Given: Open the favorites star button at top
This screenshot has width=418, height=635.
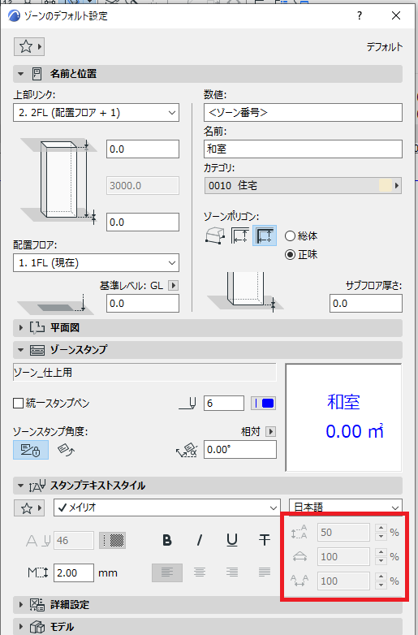Looking at the screenshot, I should click(29, 46).
